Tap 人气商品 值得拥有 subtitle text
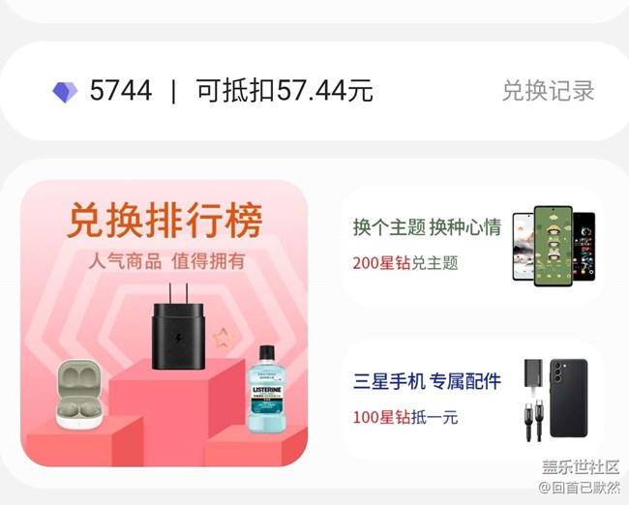Screen dimensions: 629x505 (166, 261)
